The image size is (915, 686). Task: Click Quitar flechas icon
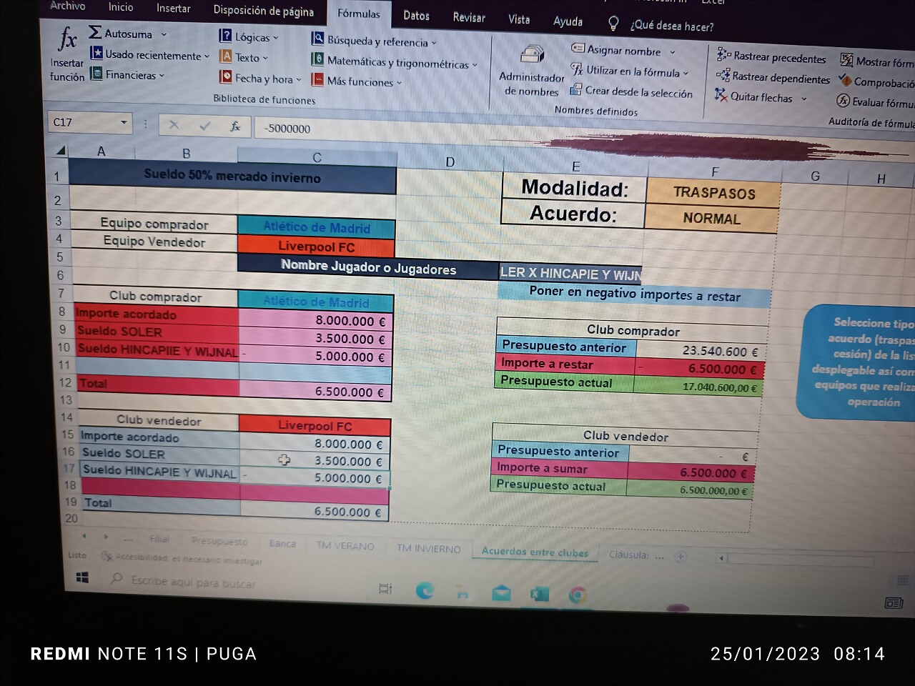pyautogui.click(x=721, y=95)
